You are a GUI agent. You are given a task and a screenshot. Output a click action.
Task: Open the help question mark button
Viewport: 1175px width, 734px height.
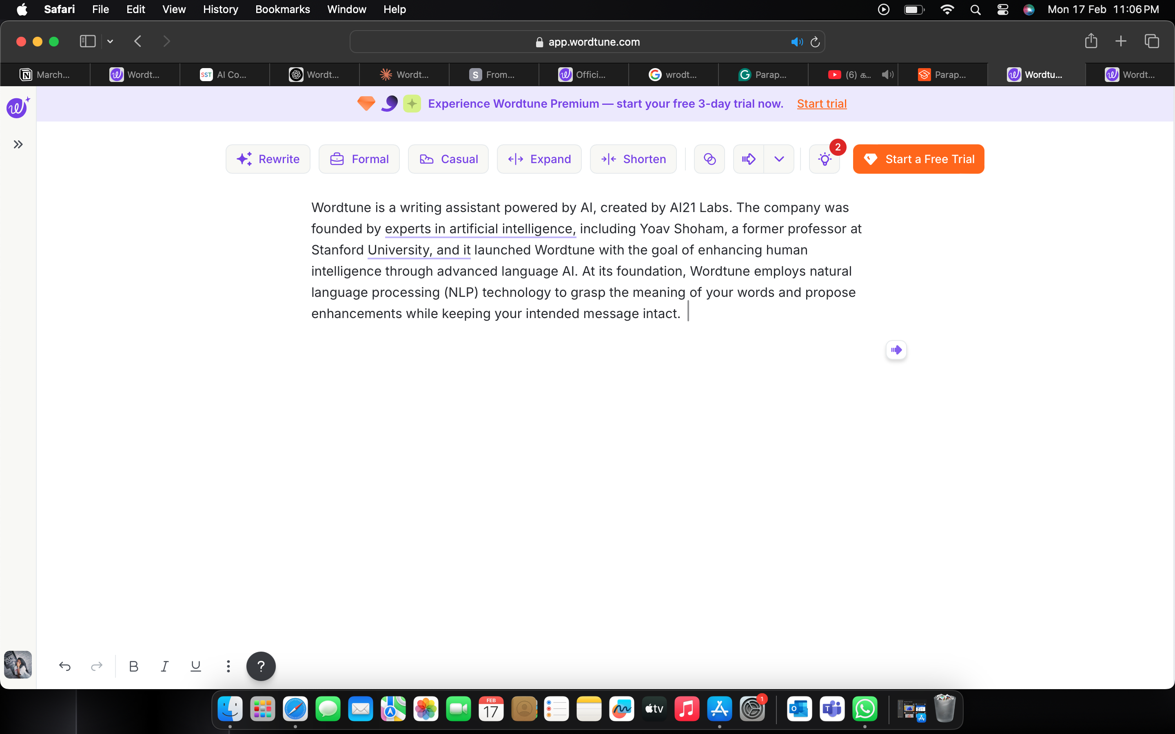click(x=261, y=666)
